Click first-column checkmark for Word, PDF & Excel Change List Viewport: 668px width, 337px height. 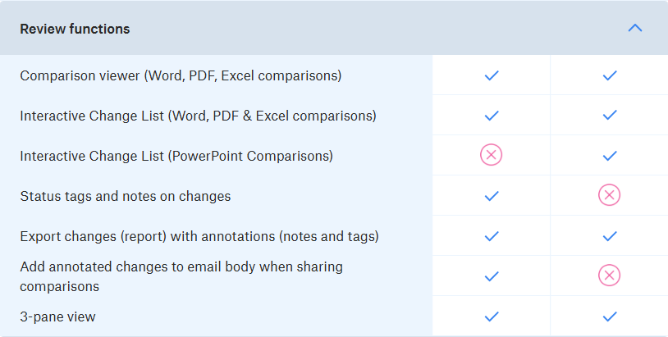click(492, 116)
